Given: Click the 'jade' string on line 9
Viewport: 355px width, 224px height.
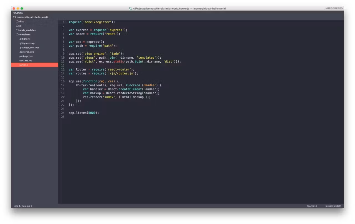Looking at the screenshot, I should [115, 54].
